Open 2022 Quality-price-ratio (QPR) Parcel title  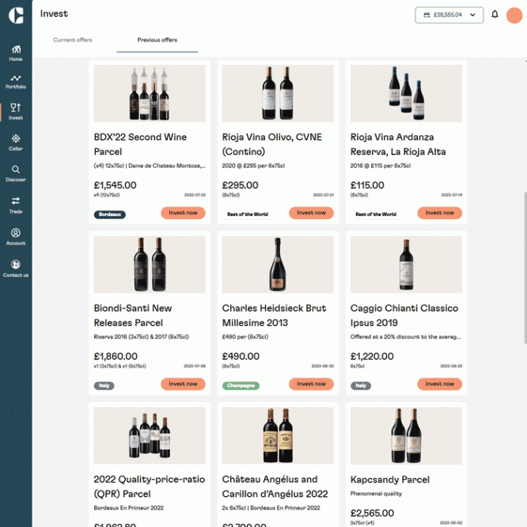click(150, 487)
